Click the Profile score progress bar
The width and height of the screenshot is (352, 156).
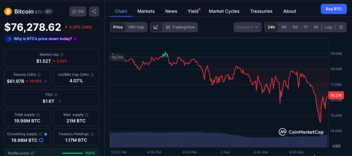click(72, 153)
